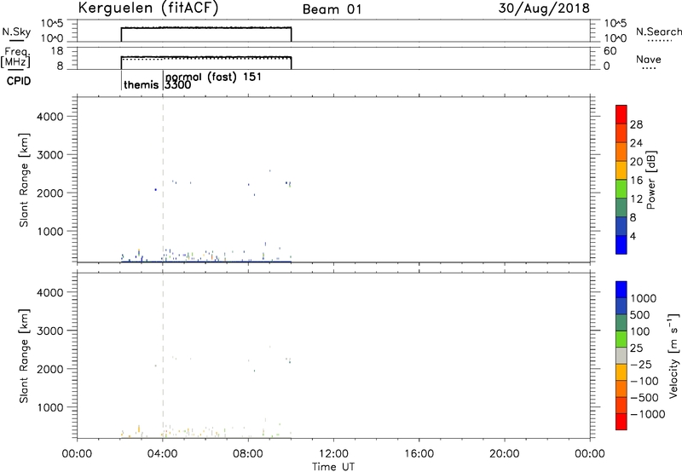
Task: Click the plot title "Kerguelen (fitACF)"
Action: [148, 9]
